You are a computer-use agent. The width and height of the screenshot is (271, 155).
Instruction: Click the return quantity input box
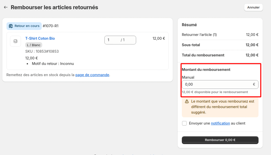point(120,40)
